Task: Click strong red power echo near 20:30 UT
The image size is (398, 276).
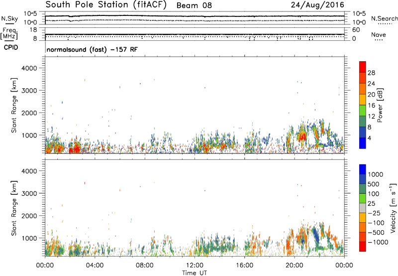Action: click(x=302, y=137)
